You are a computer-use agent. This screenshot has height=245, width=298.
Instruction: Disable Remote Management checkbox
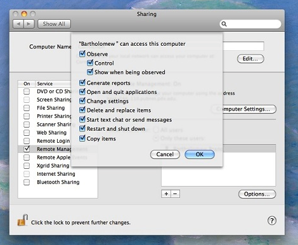click(27, 149)
